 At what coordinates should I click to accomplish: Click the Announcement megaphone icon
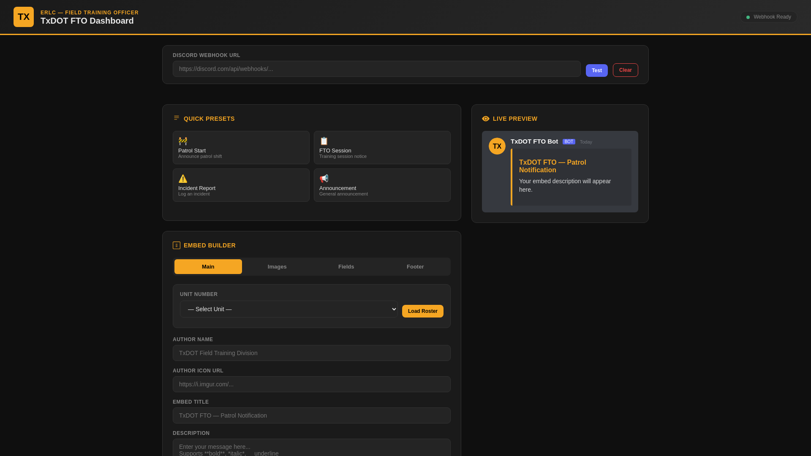pos(324,179)
